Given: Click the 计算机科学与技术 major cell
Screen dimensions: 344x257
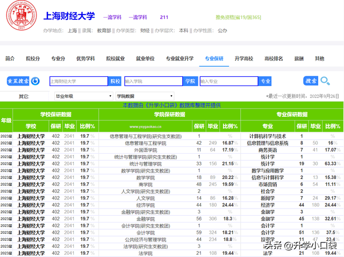Looking at the screenshot, I should (268, 136).
